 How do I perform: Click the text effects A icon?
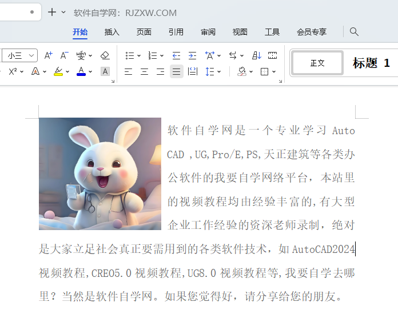35,71
